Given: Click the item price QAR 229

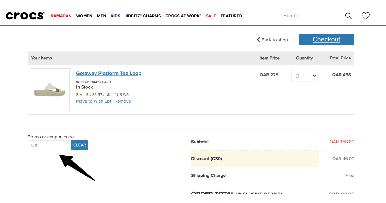Looking at the screenshot, I should pos(269,75).
